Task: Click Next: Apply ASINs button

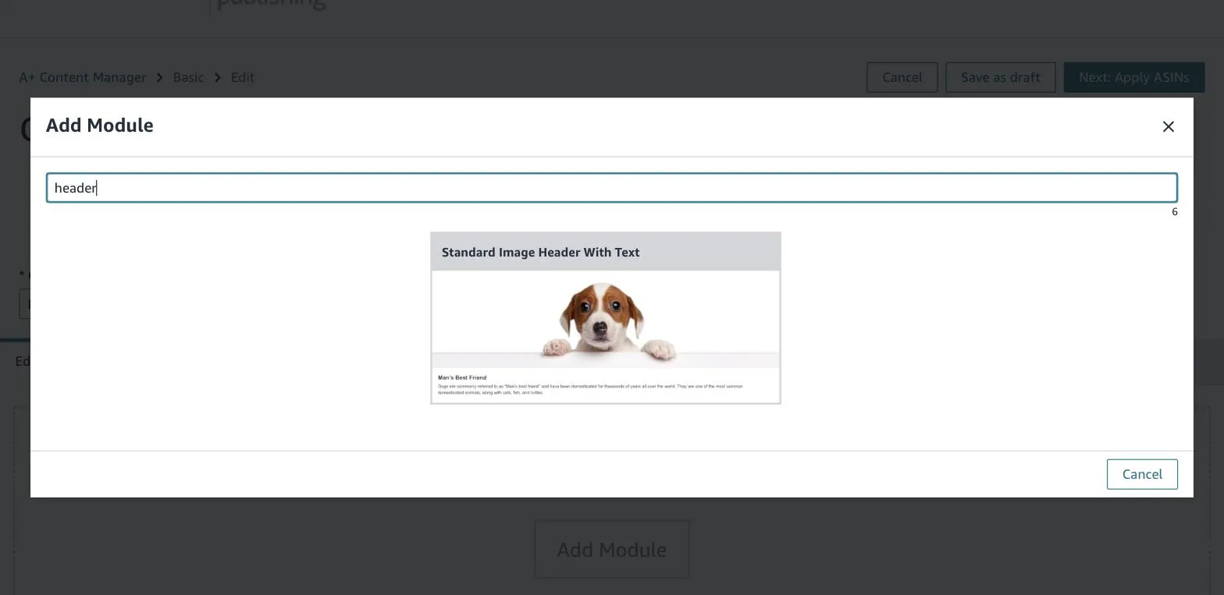Action: click(x=1133, y=77)
